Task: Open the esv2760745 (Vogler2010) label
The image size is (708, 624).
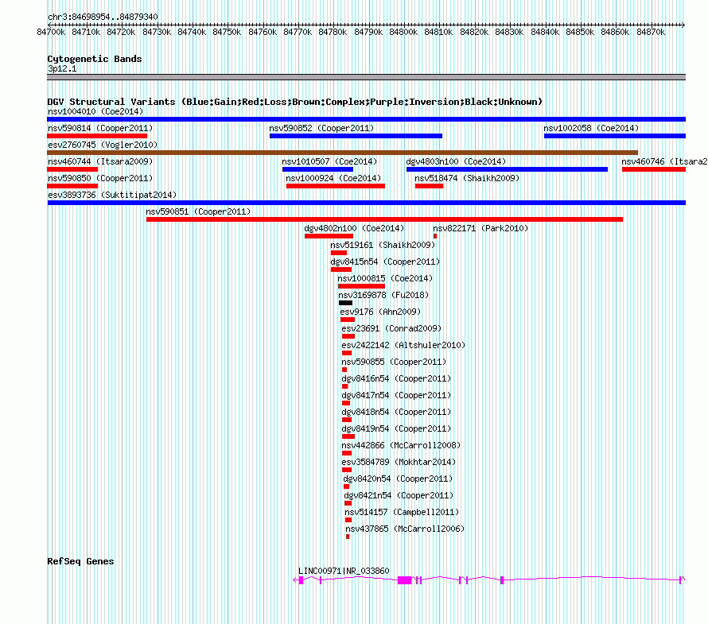Action: (103, 145)
